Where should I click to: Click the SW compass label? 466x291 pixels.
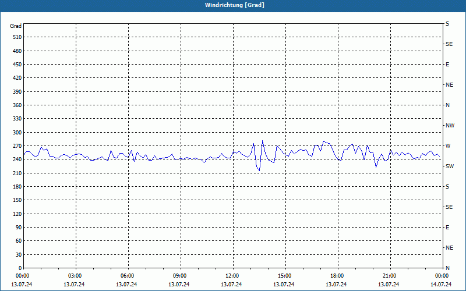(450, 166)
